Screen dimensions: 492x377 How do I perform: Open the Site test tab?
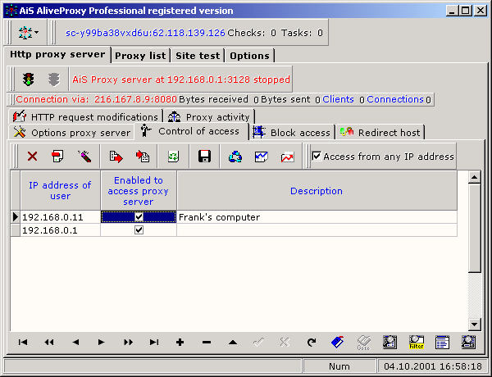point(198,56)
